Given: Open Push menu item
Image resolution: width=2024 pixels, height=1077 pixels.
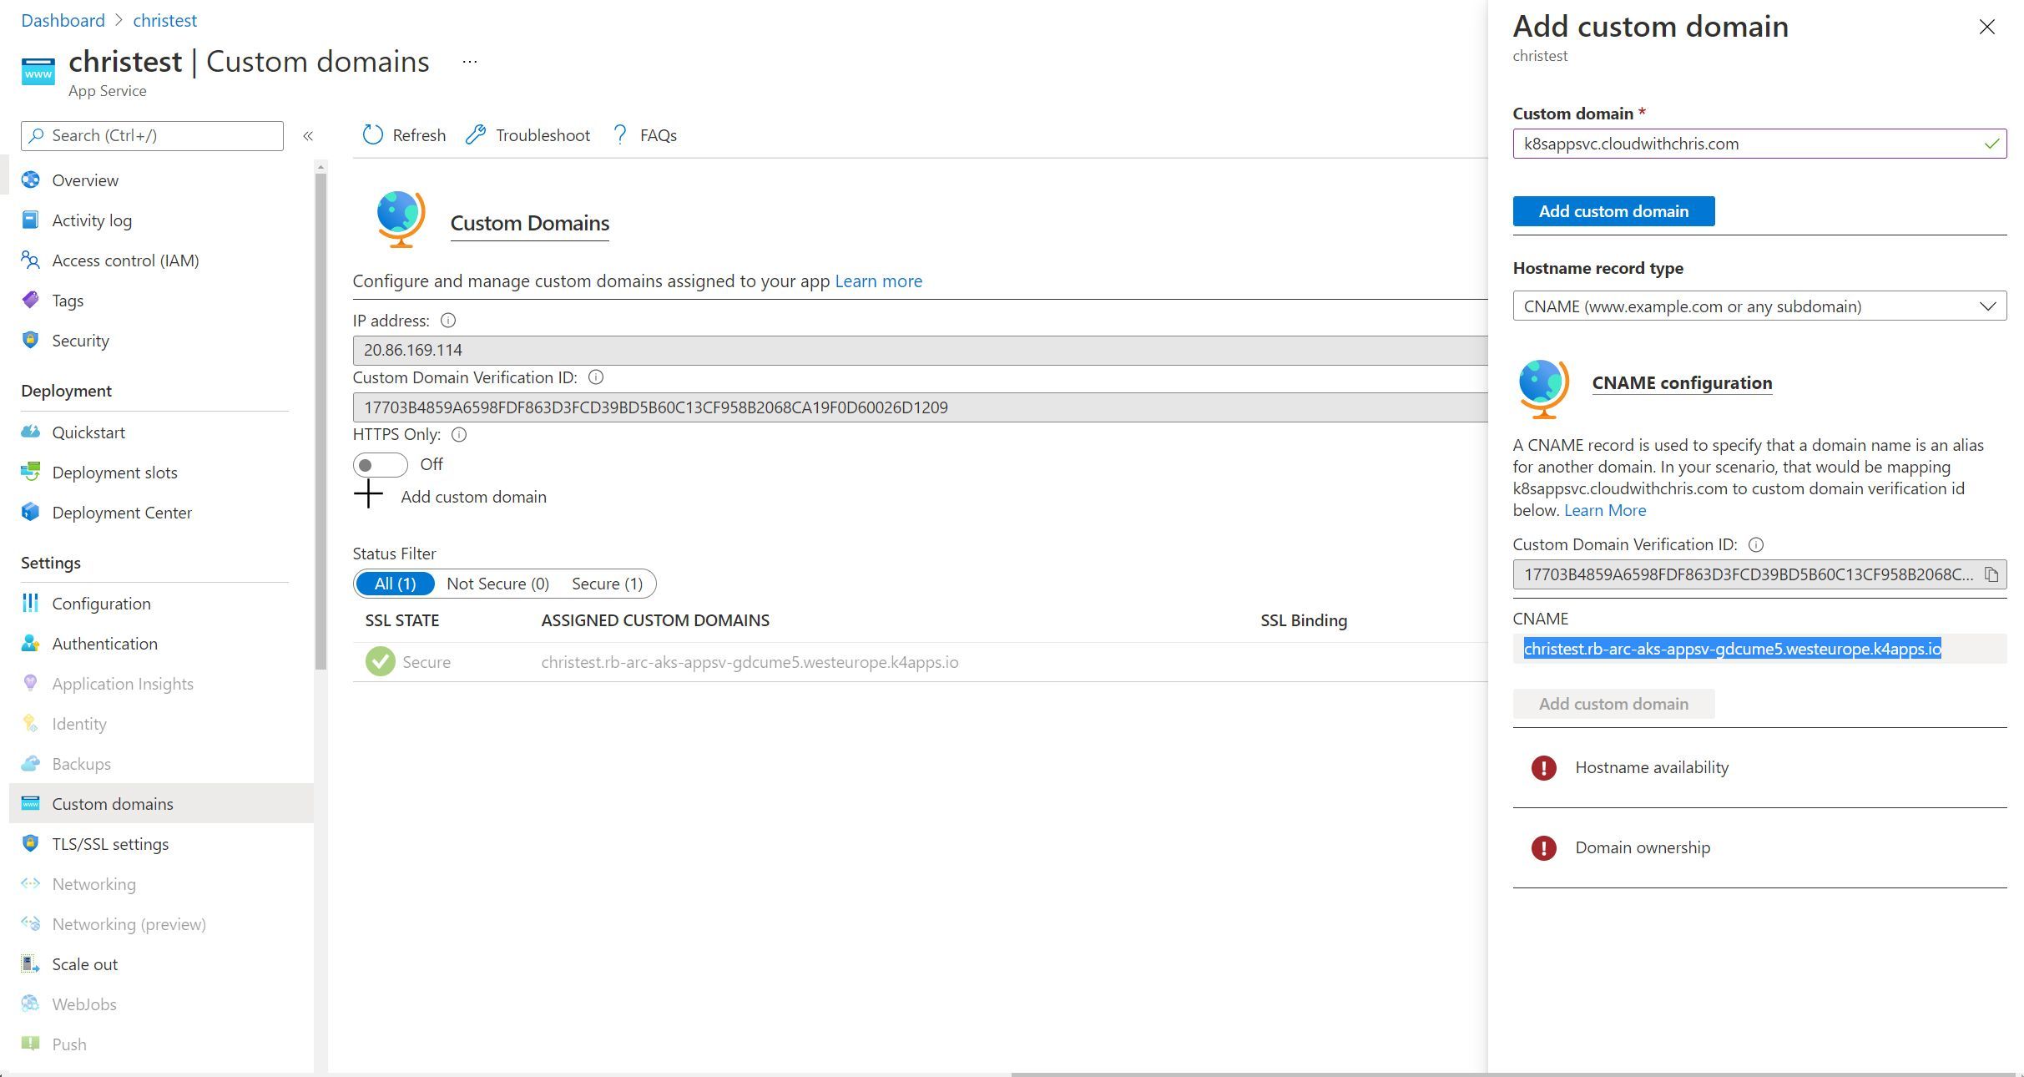Looking at the screenshot, I should click(x=161, y=1044).
